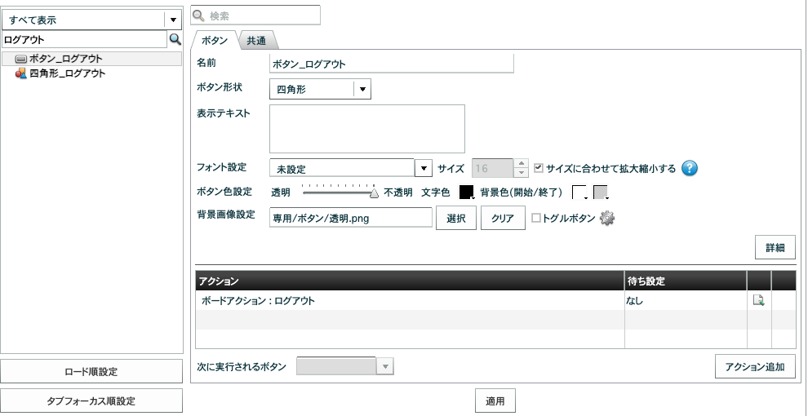Switch to the ボタン tab

point(215,41)
